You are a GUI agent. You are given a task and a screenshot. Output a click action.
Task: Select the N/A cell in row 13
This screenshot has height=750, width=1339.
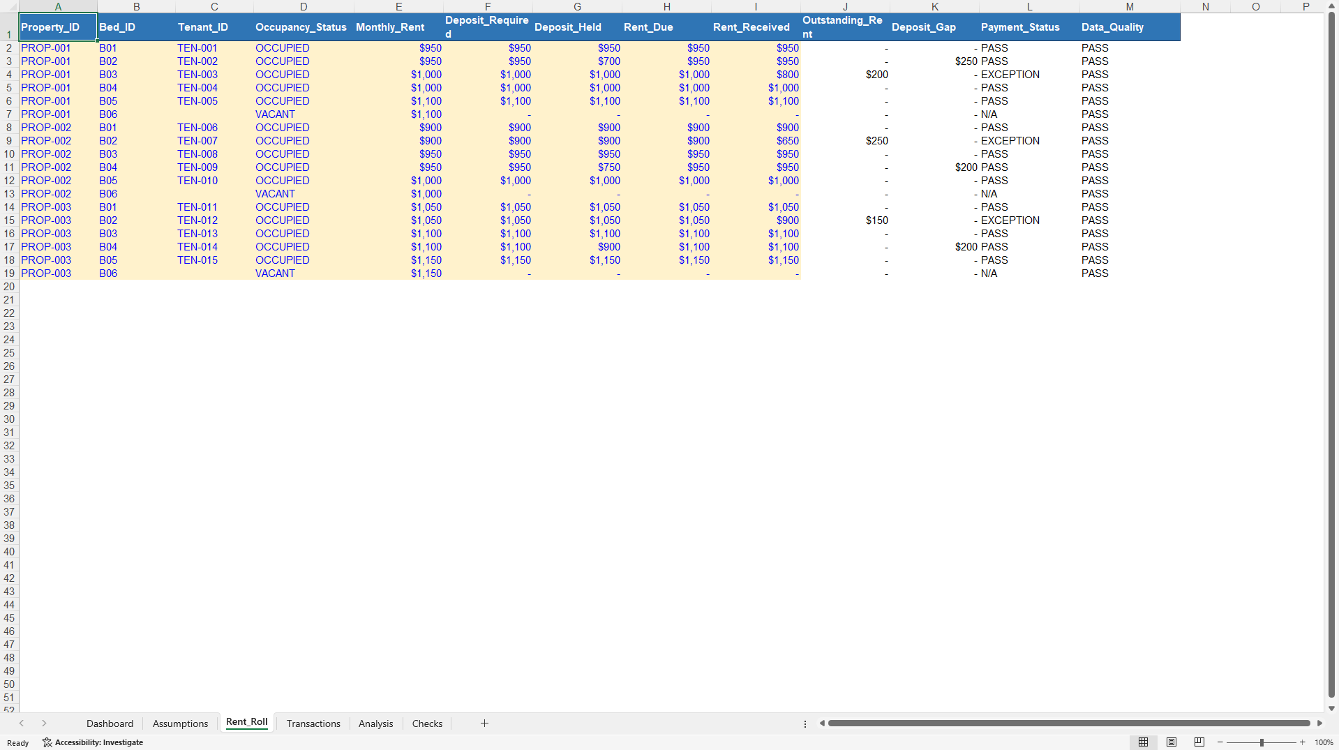tap(1029, 194)
